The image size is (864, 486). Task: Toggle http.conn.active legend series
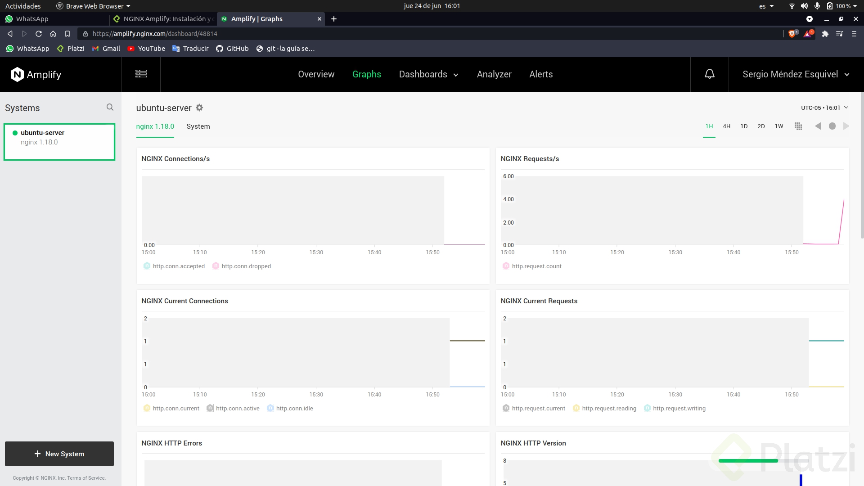233,409
